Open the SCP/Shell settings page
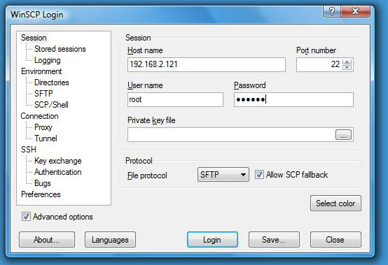388x265 pixels. pyautogui.click(x=51, y=105)
